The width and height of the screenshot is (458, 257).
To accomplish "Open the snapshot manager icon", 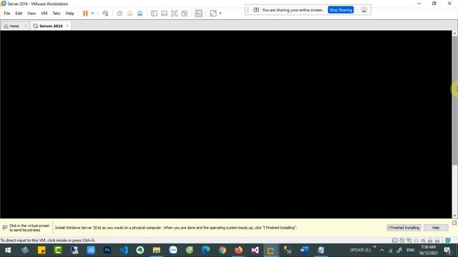I will (140, 14).
